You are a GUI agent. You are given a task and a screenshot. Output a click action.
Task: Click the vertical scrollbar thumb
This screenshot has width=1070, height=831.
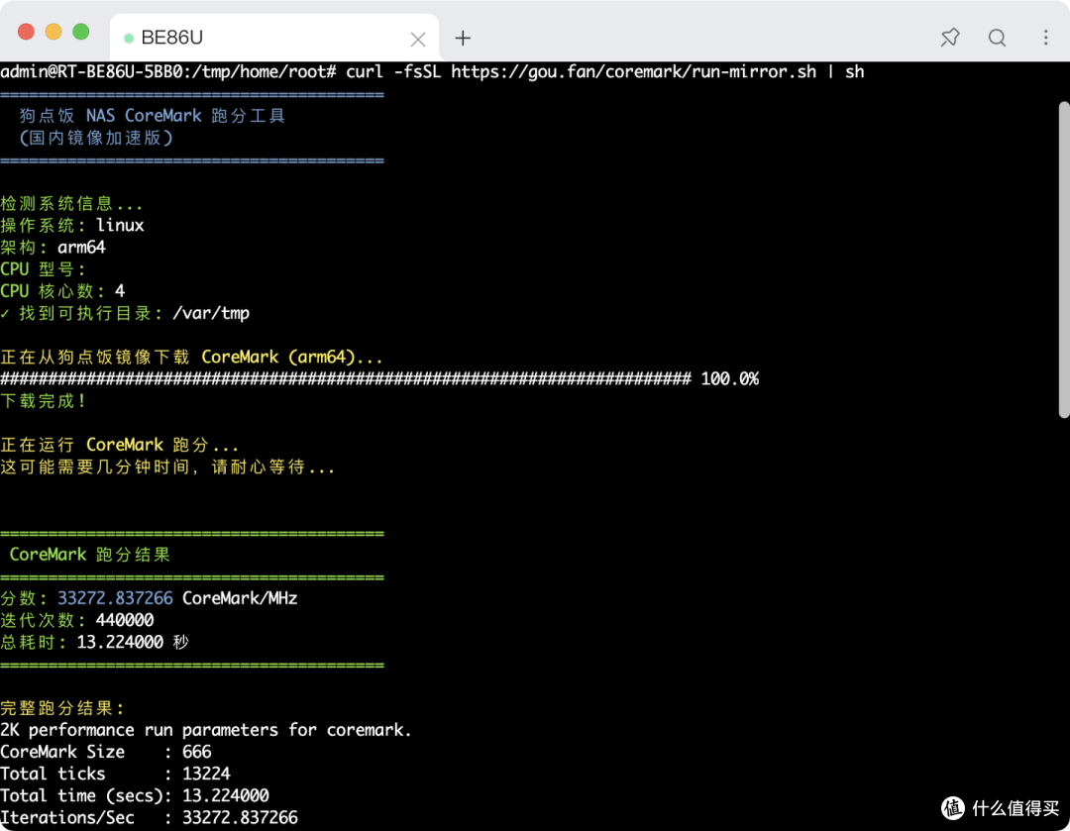1063,258
